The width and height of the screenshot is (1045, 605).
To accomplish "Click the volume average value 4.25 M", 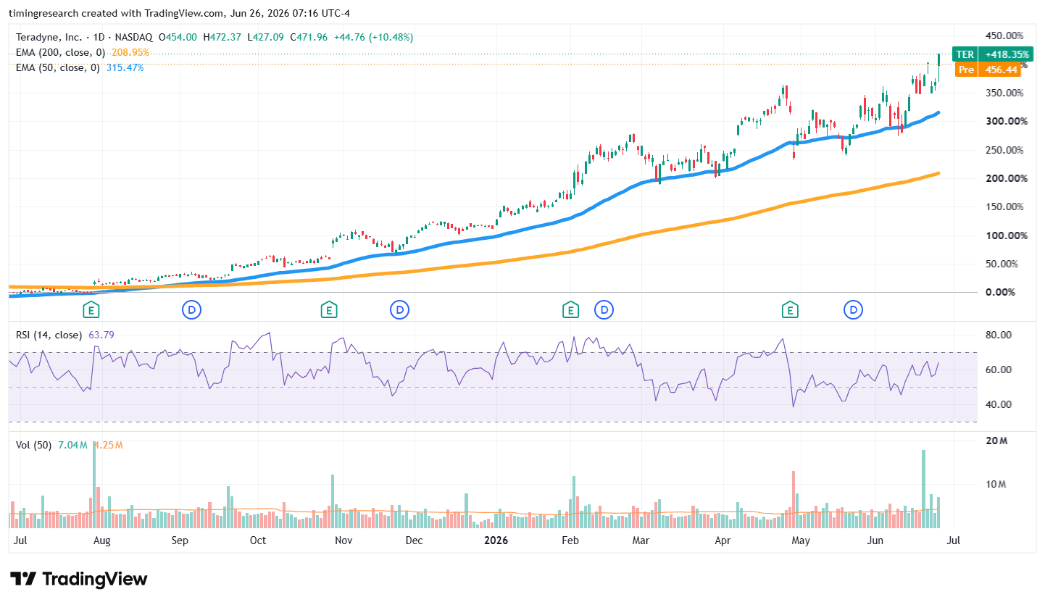I will (x=108, y=445).
